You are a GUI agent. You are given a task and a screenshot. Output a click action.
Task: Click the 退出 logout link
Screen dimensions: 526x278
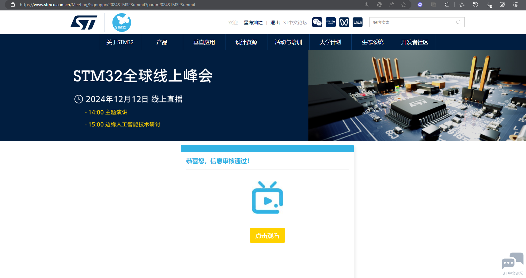click(275, 23)
